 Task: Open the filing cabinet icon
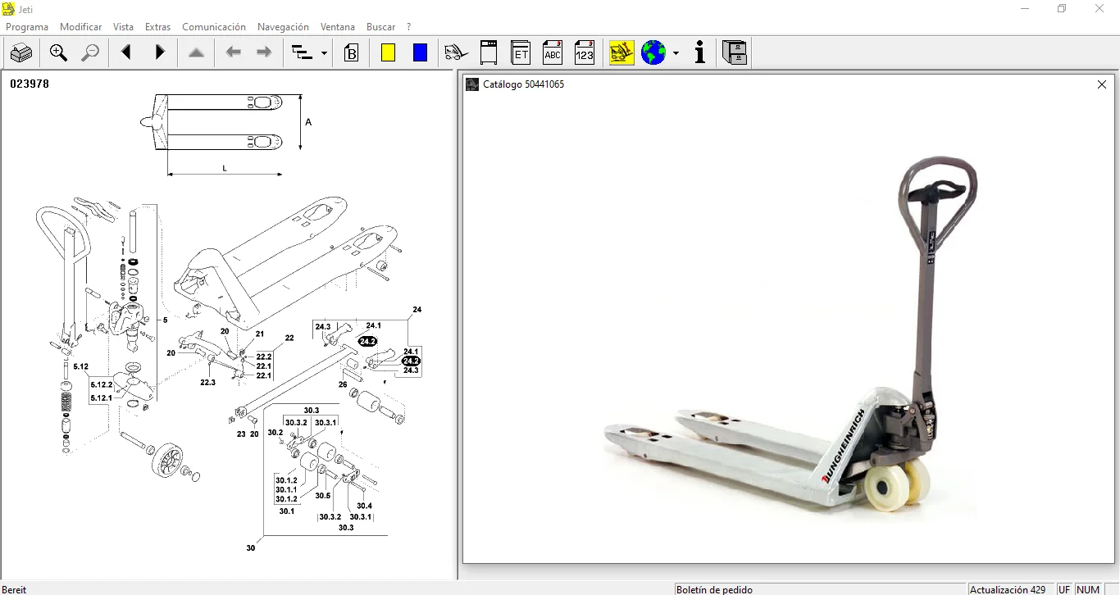735,53
